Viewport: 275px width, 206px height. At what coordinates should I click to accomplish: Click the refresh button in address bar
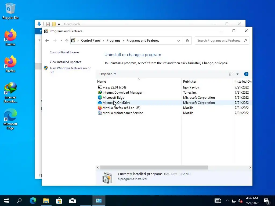(187, 41)
